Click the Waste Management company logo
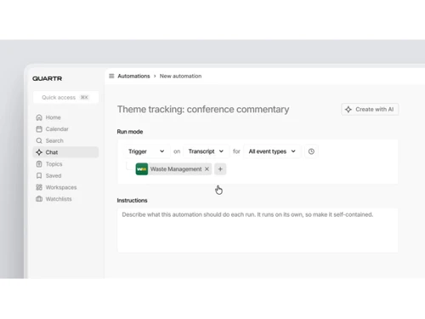This screenshot has width=425, height=319. 142,169
